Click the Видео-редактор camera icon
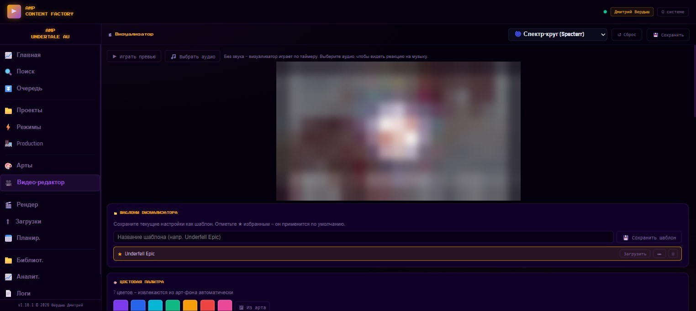This screenshot has height=311, width=696. click(x=8, y=182)
